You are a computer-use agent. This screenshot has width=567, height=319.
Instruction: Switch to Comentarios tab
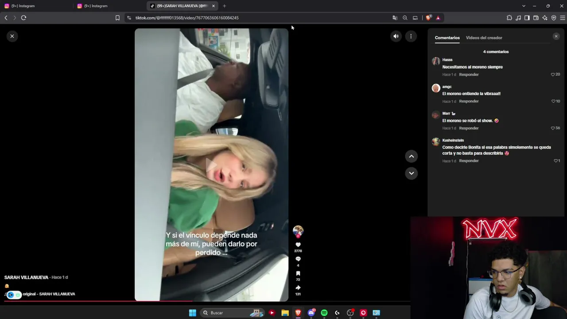point(447,38)
